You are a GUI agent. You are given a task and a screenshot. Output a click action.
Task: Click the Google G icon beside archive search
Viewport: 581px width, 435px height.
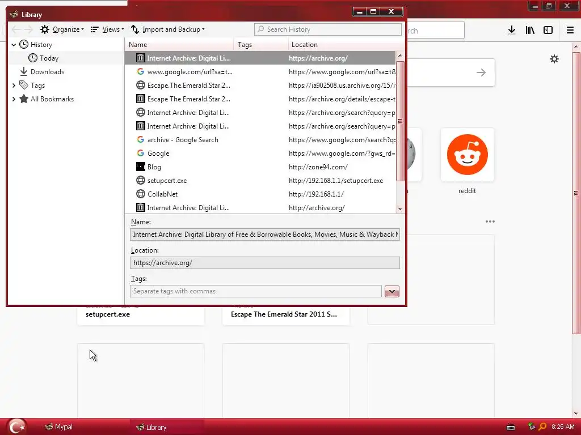[x=141, y=139]
